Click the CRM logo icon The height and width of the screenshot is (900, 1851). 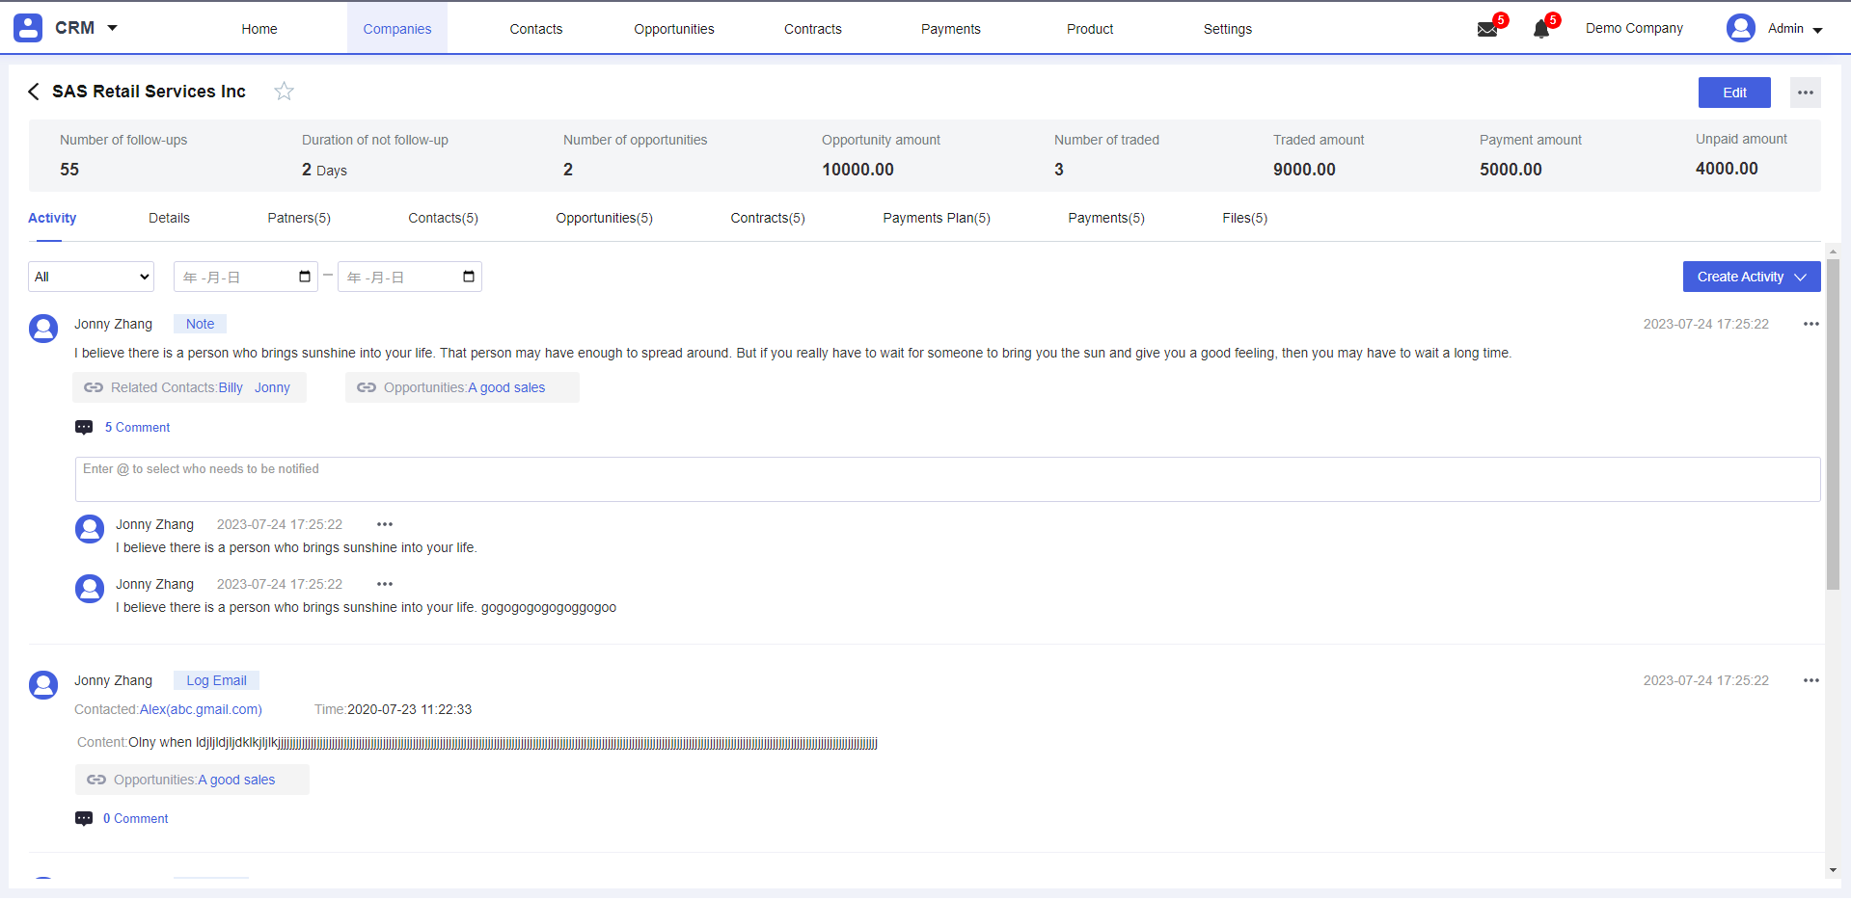pos(28,28)
